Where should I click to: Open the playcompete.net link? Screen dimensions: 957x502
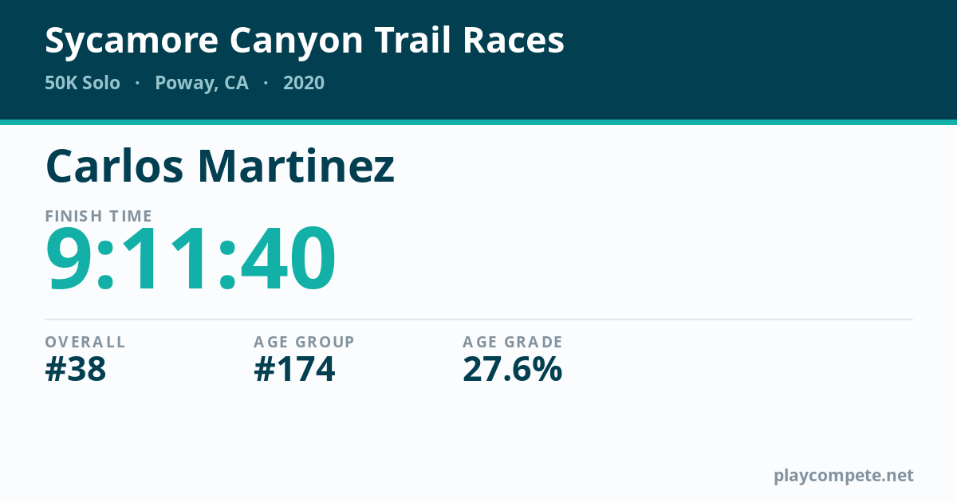click(844, 476)
